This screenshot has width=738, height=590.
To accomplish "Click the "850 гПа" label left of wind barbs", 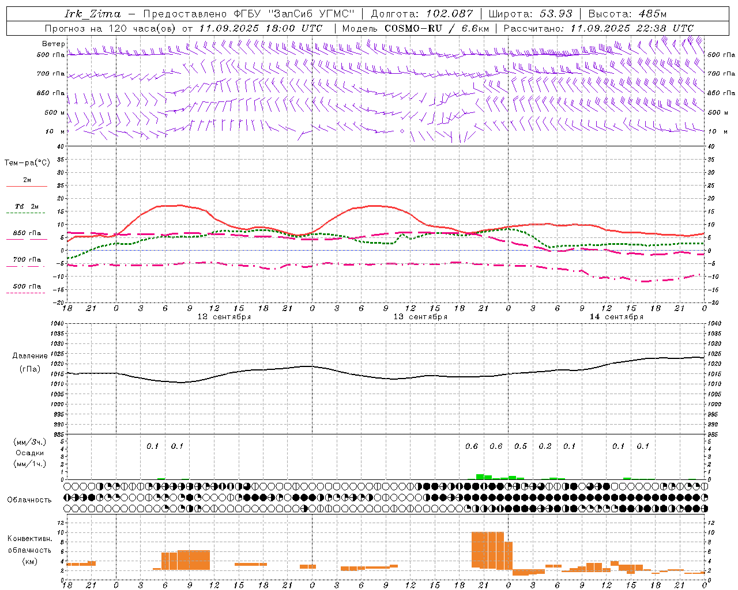I will pos(51,93).
